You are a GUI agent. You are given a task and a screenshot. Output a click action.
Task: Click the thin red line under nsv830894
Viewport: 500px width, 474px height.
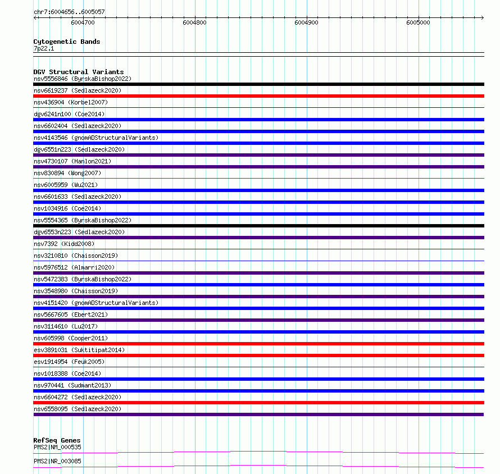(x=258, y=179)
